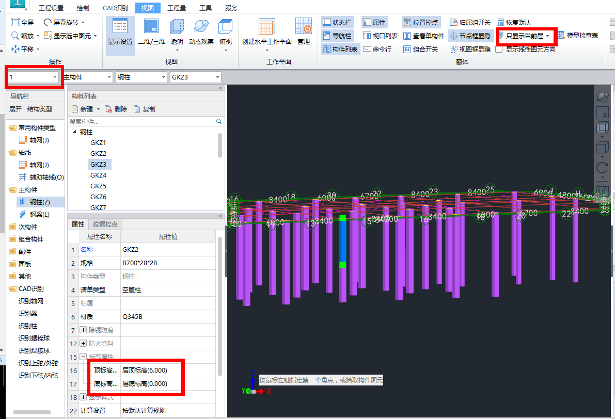Click 展开 in navigation bar
615x419 pixels.
(15, 109)
